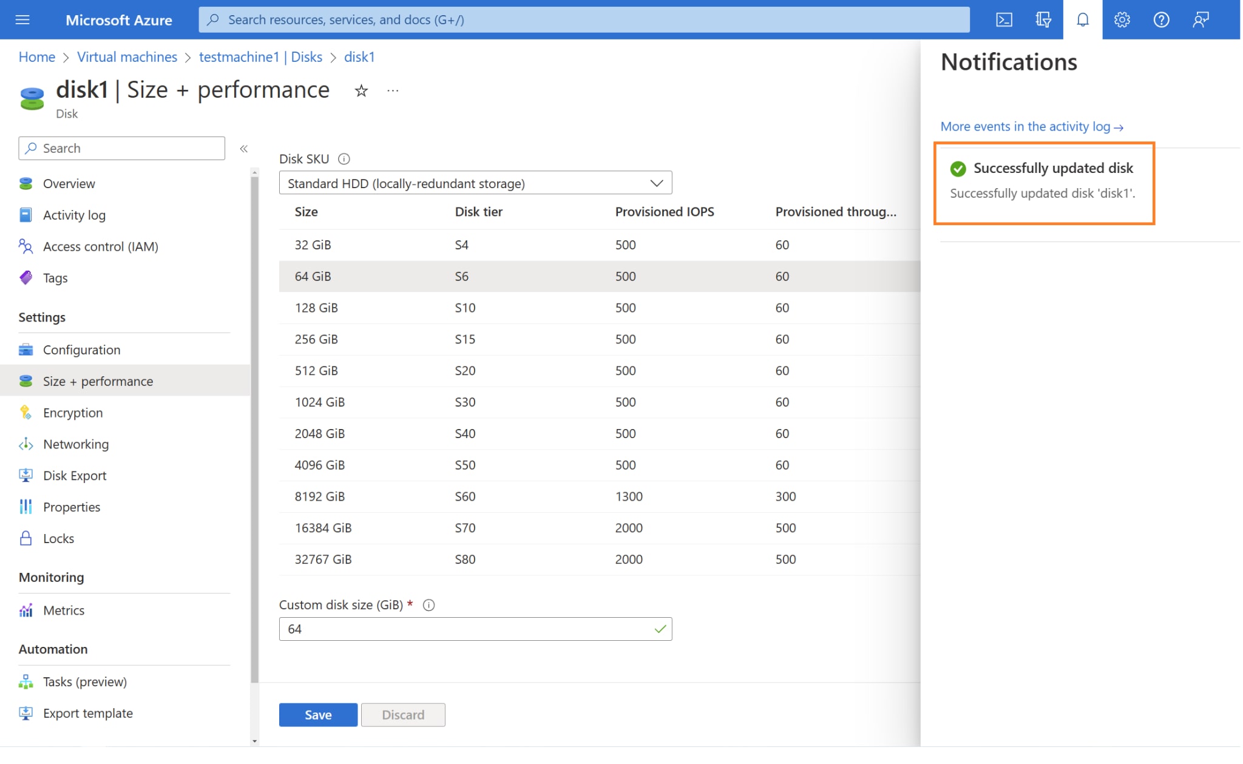Image resolution: width=1243 pixels, height=764 pixels.
Task: Click the Feedback icon in header
Action: (x=1201, y=20)
